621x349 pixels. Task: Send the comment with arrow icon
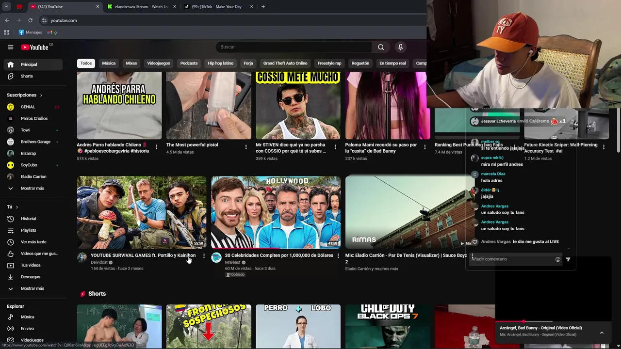568,259
